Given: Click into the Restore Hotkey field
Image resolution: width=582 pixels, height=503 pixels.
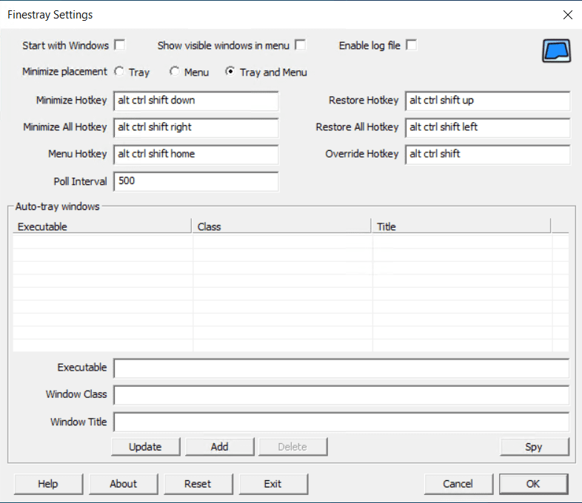Looking at the screenshot, I should pos(488,101).
